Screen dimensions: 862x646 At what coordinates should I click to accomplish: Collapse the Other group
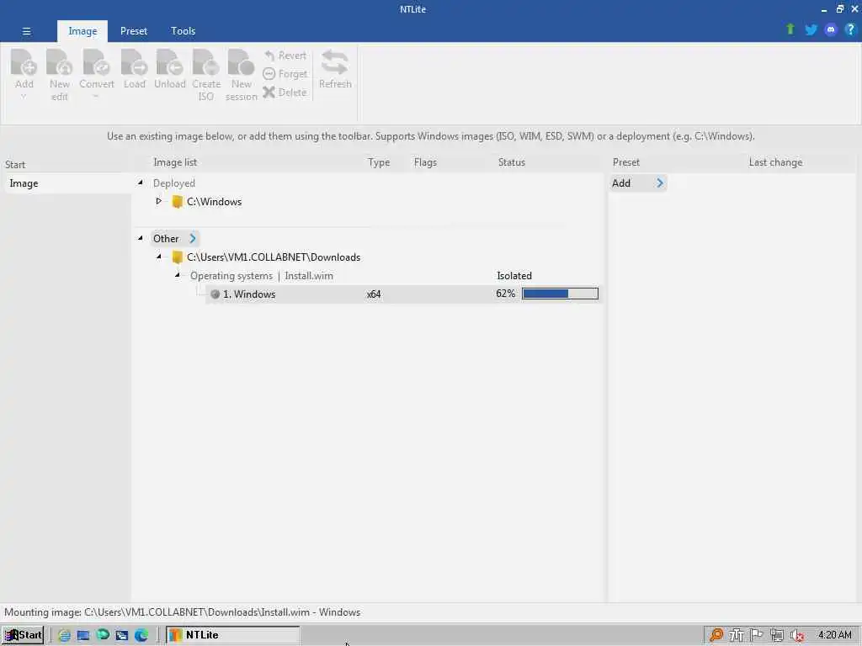tap(141, 238)
